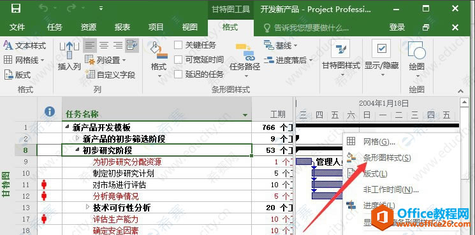Open the 文件 tab
This screenshot has width=475, height=235.
tap(17, 27)
